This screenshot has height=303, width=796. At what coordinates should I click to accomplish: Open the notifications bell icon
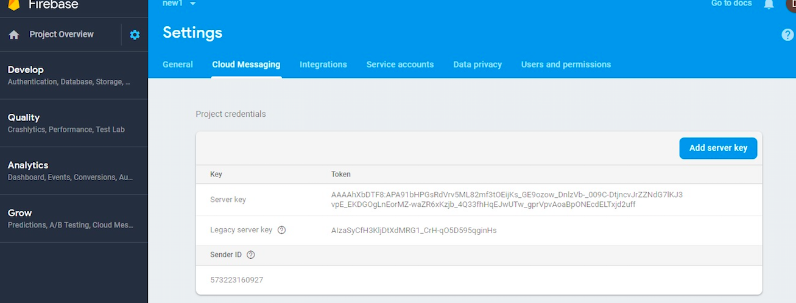point(769,4)
